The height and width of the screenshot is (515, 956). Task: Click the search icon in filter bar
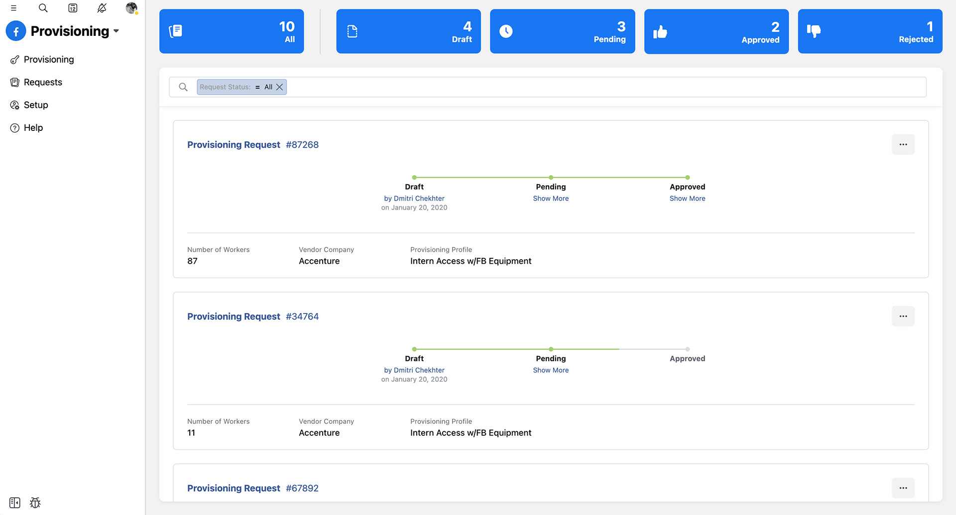(x=183, y=87)
